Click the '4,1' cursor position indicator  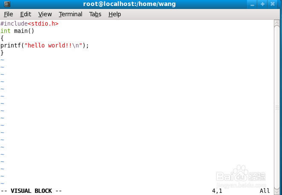(x=217, y=191)
